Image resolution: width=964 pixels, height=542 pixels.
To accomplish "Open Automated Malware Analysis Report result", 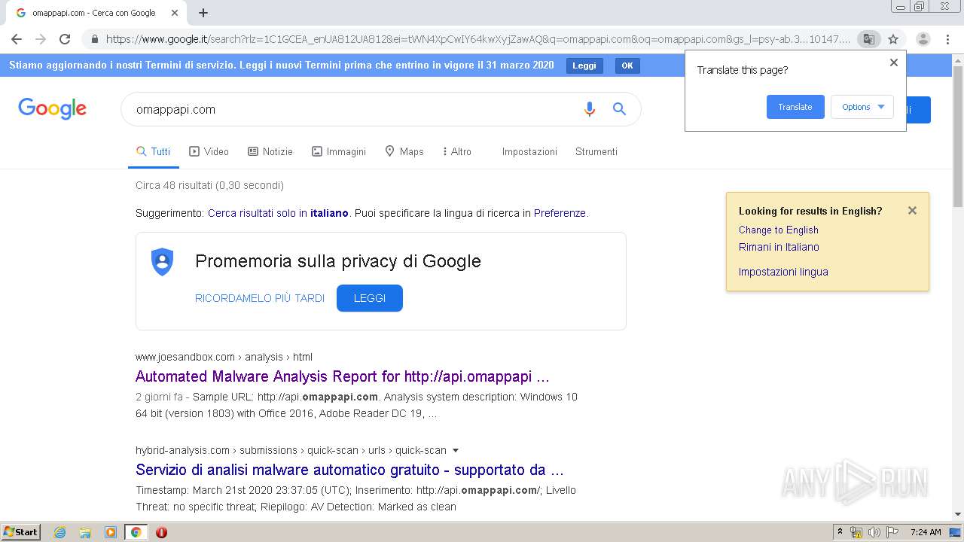I will 343,376.
